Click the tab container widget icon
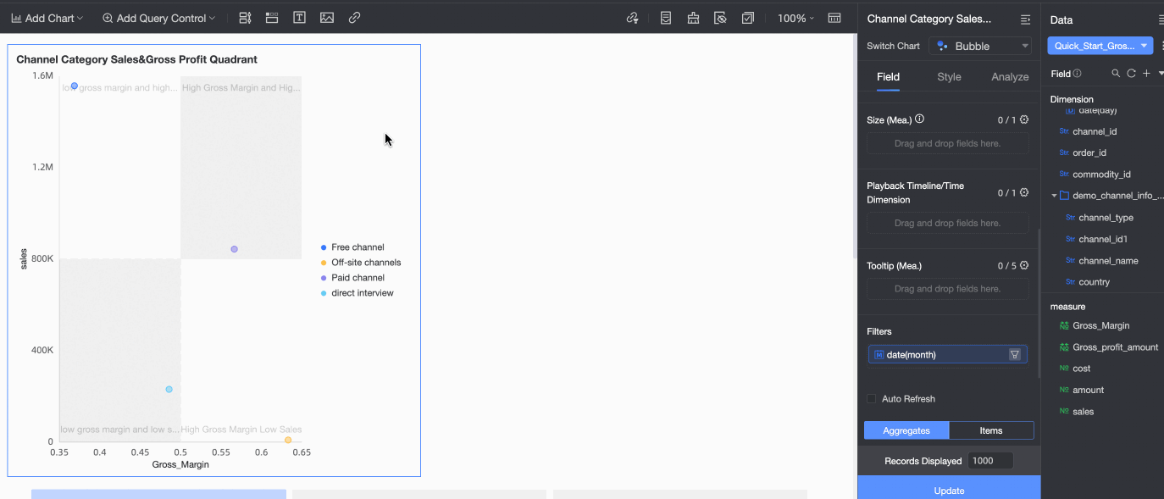Image resolution: width=1164 pixels, height=499 pixels. coord(272,18)
